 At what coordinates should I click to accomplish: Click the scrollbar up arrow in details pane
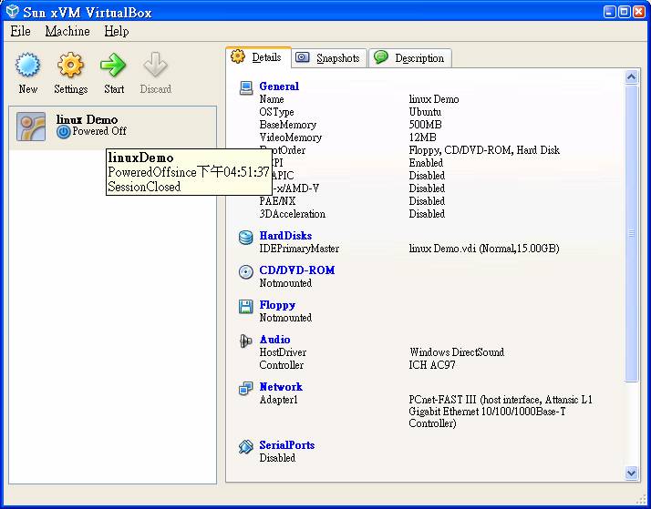point(631,77)
